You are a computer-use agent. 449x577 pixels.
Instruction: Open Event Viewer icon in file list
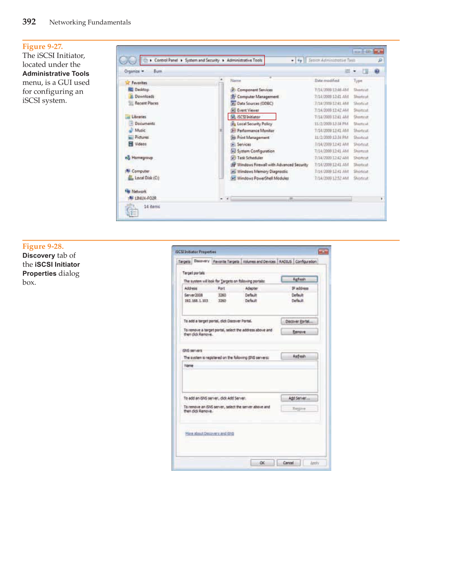pyautogui.click(x=233, y=110)
